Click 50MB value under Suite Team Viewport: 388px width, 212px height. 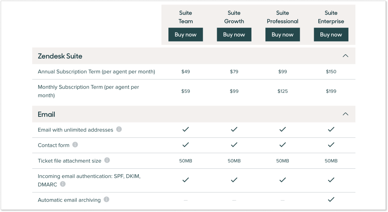pyautogui.click(x=186, y=161)
